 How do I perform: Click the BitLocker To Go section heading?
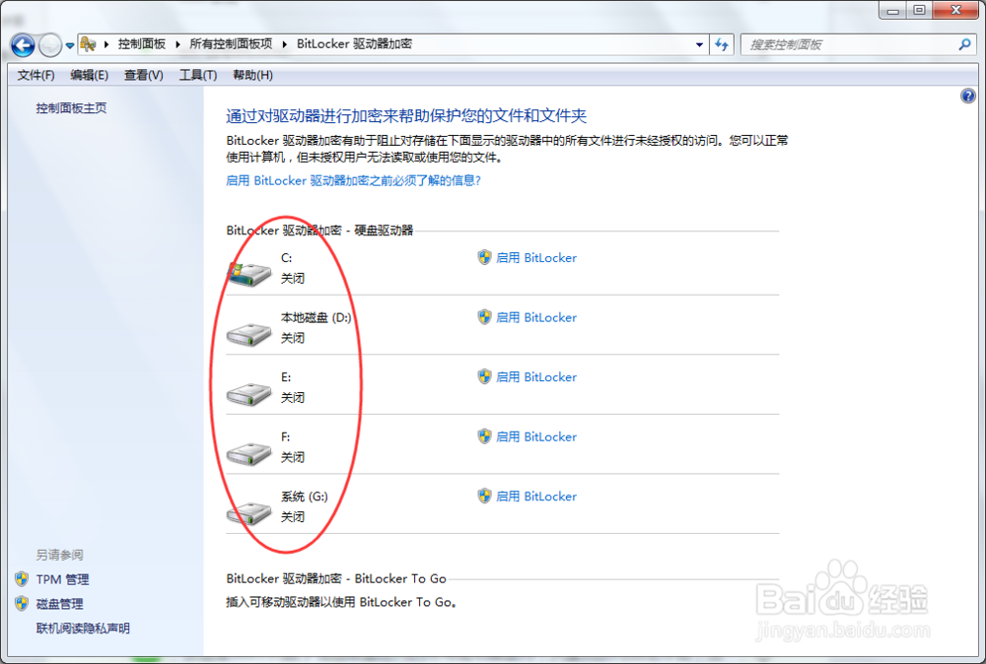336,578
